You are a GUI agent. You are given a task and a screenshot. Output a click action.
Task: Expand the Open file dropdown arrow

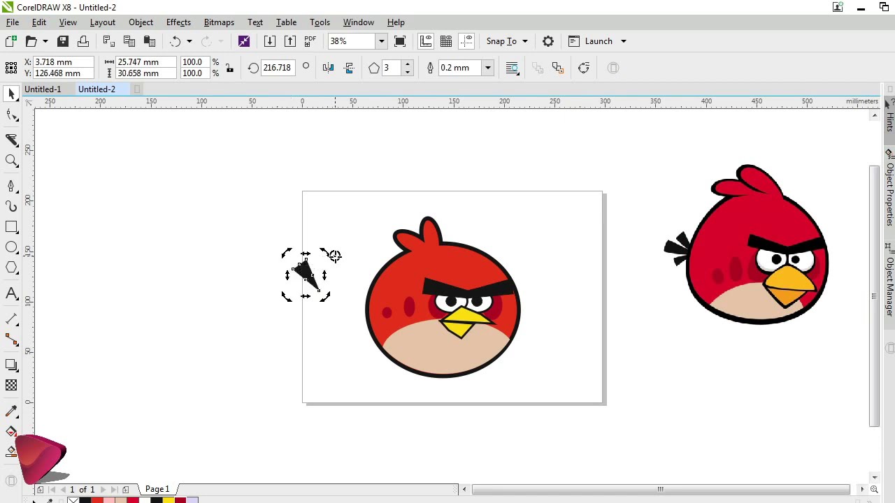click(x=45, y=41)
